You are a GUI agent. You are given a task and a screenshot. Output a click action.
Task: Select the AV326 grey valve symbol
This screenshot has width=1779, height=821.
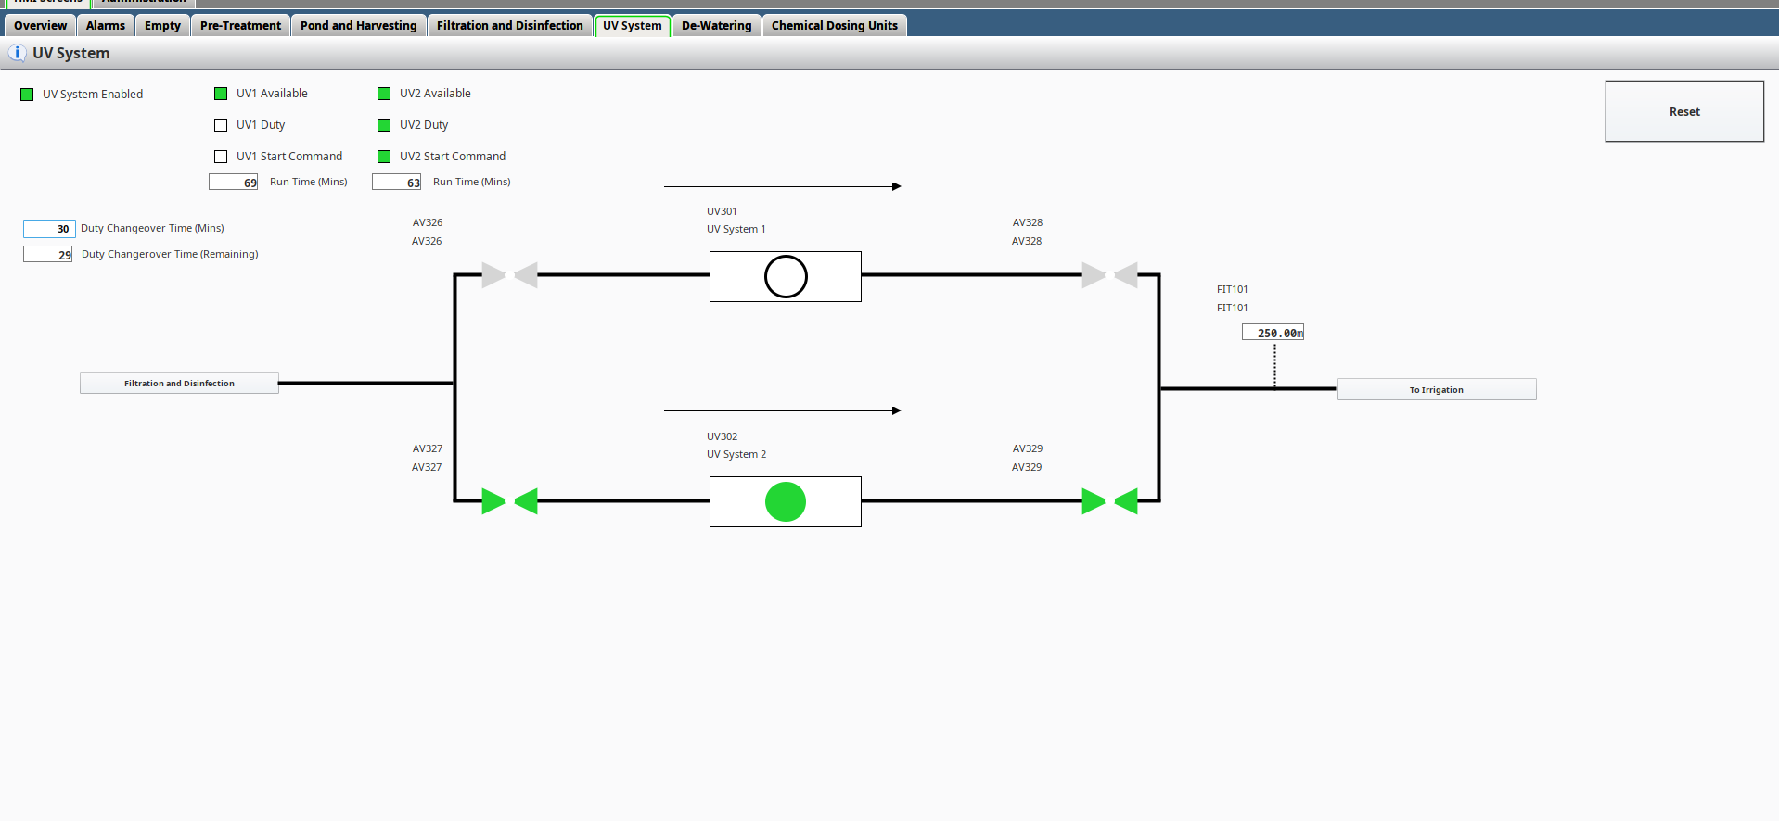[510, 275]
